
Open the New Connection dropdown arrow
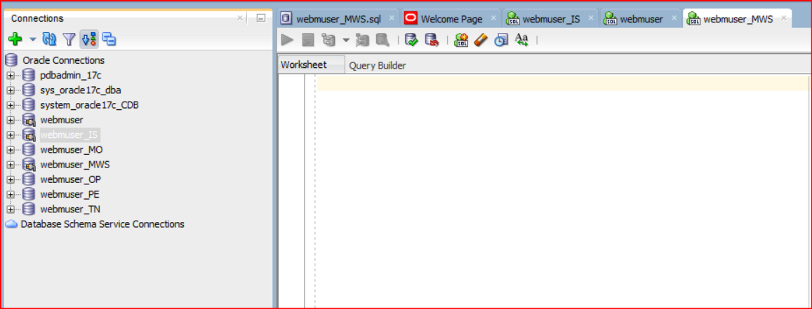33,39
